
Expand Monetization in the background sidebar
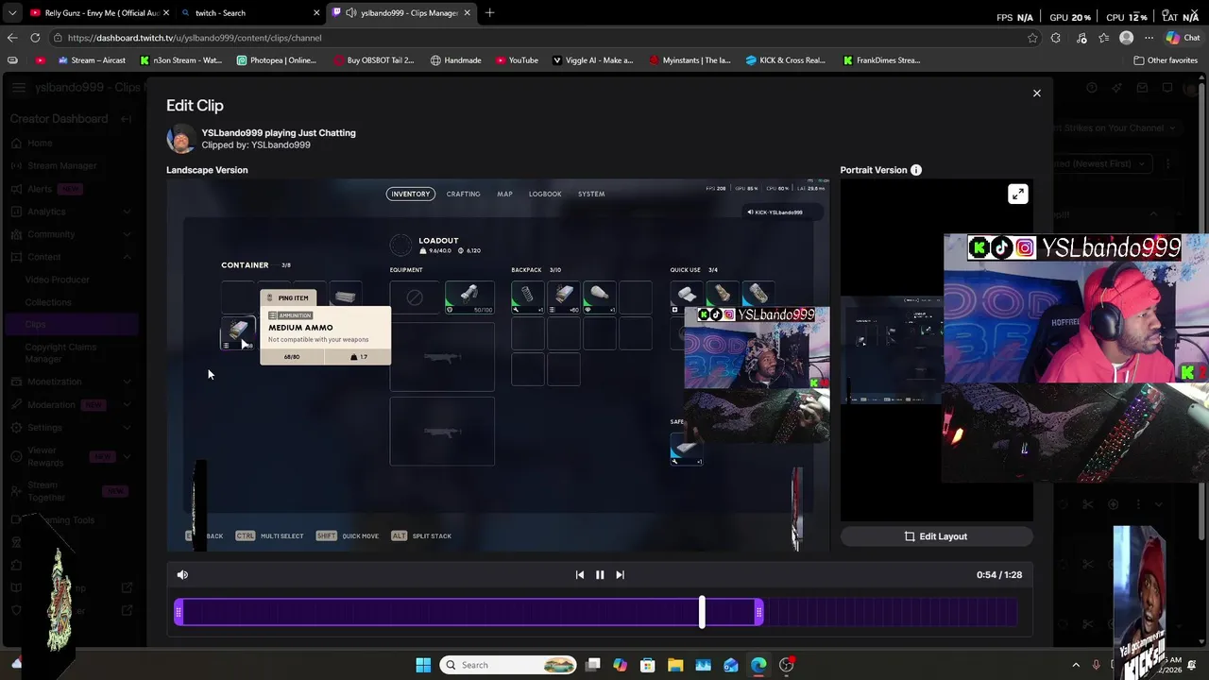127,382
